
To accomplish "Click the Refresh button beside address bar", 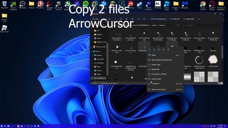I will (177, 25).
